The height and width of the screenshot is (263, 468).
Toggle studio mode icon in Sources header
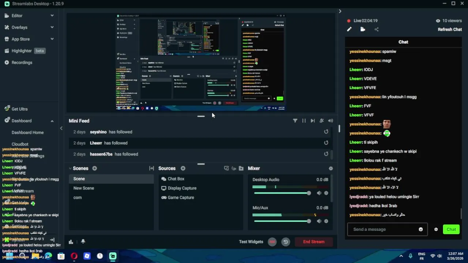pos(234,168)
